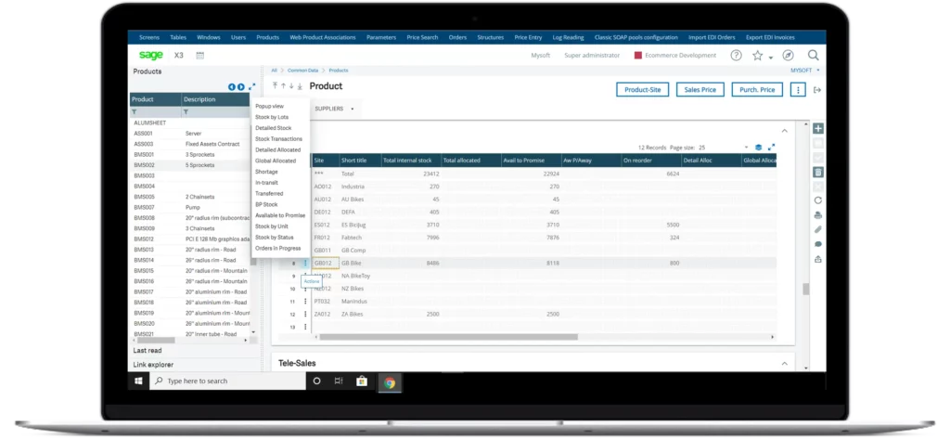
Task: Open the favorites dropdown arrow next to star
Action: click(x=771, y=58)
